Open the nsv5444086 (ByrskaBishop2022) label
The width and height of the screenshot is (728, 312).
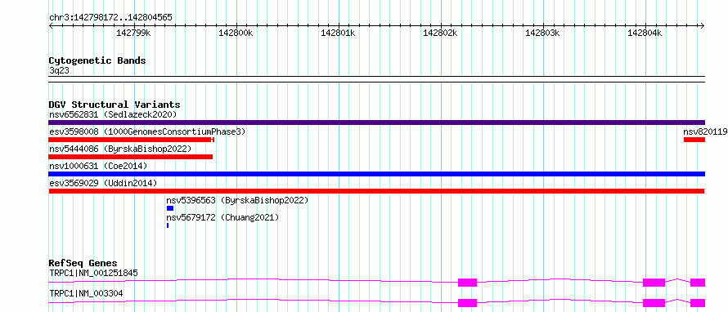[x=120, y=149]
